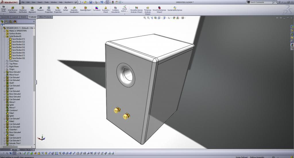Select the Front Plane item

pos(12,61)
